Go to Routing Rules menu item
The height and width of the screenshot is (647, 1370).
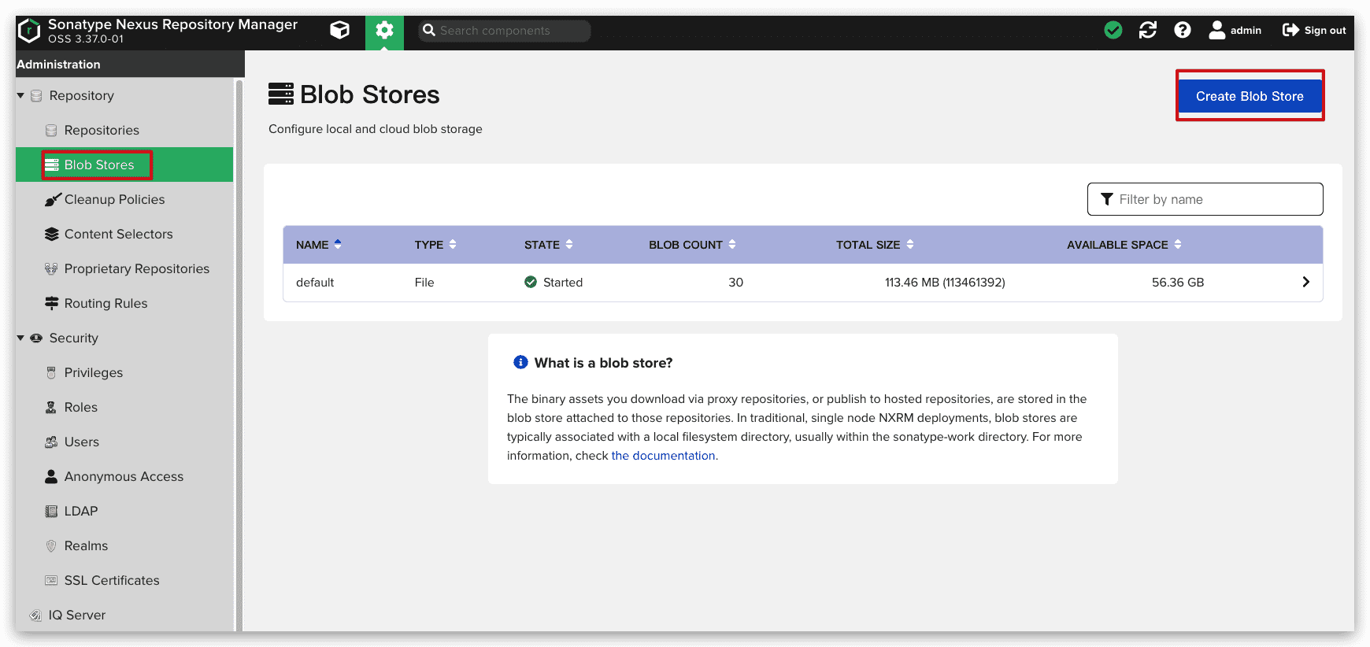[x=106, y=303]
